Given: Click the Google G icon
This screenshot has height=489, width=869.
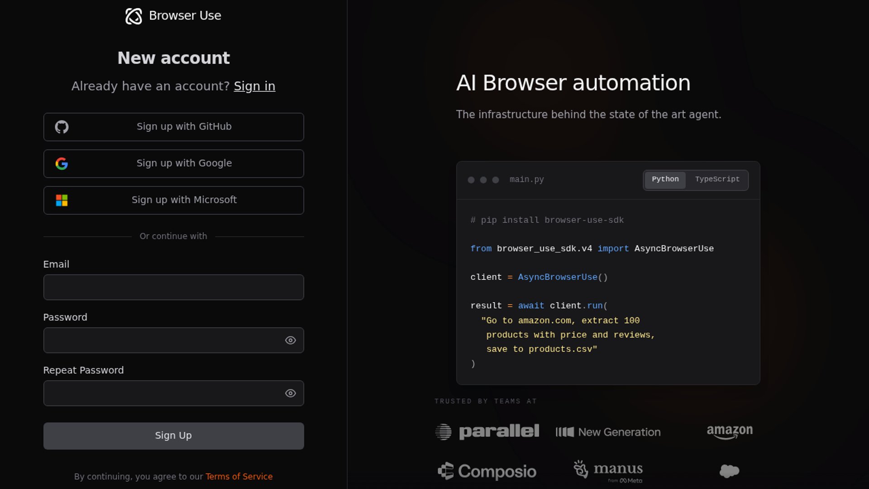Looking at the screenshot, I should [x=62, y=163].
